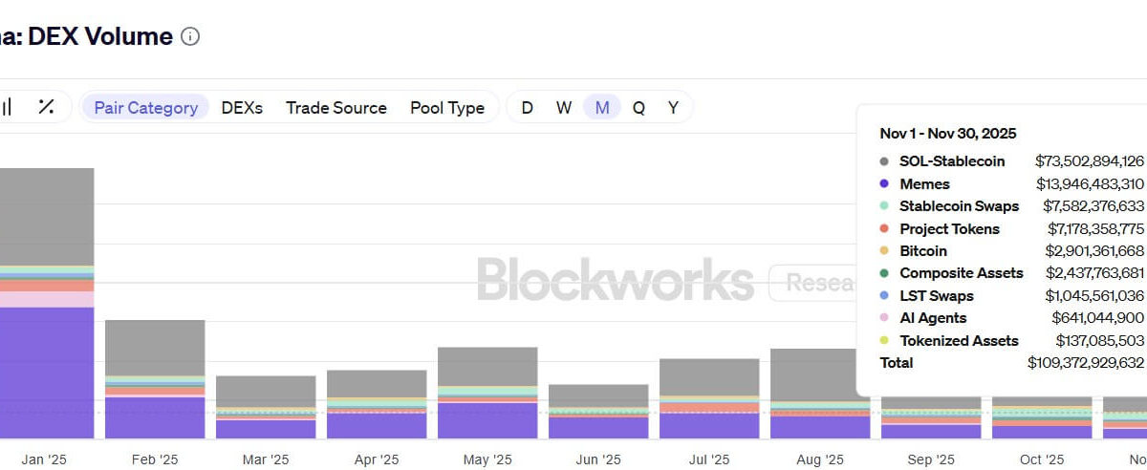Click the Blockworks watermark logo

tap(616, 280)
